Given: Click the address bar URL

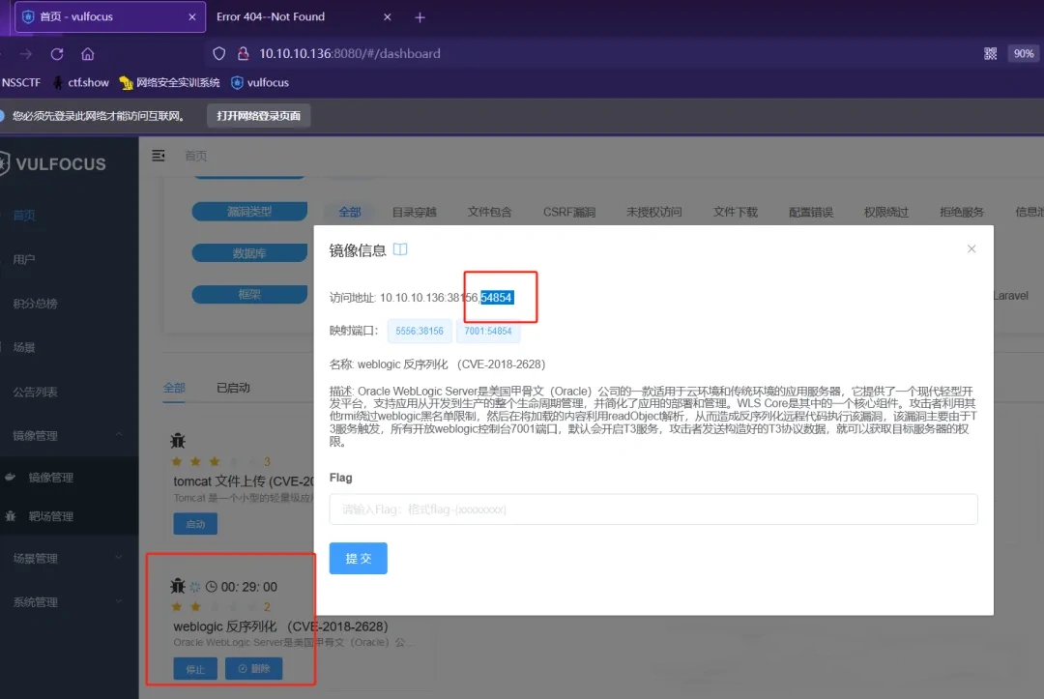Looking at the screenshot, I should (x=350, y=54).
